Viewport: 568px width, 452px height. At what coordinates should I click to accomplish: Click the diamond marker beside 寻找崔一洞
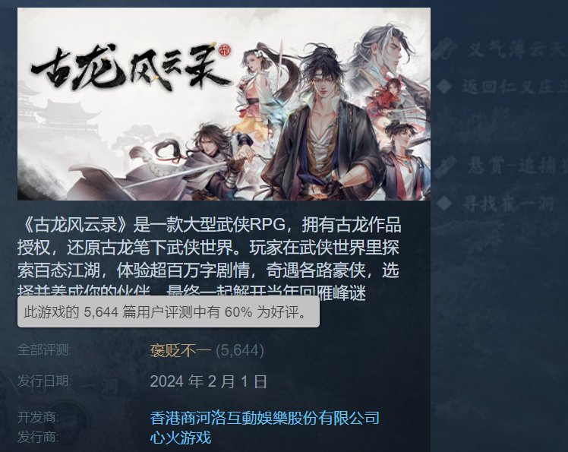444,203
